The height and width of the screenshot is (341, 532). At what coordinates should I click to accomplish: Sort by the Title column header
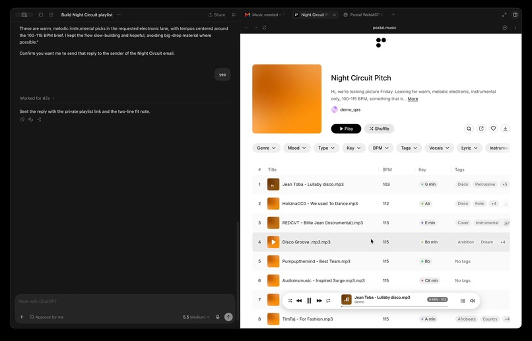(x=272, y=170)
